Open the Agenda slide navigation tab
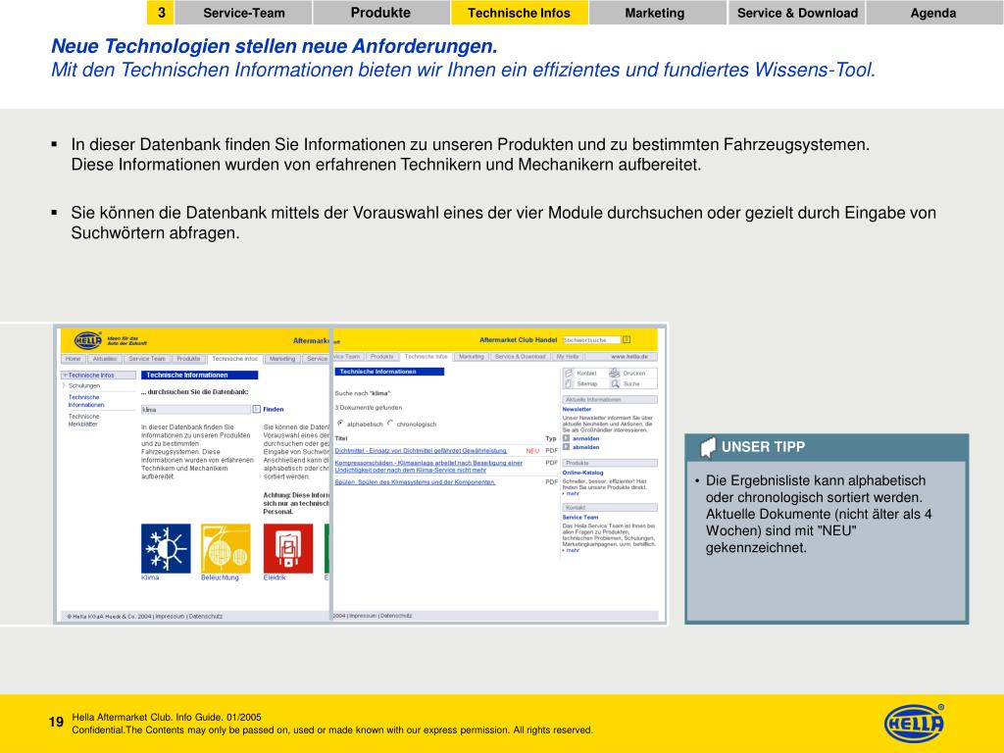 point(933,13)
